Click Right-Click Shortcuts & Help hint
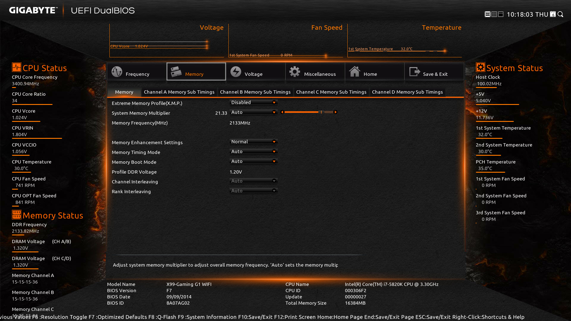 pyautogui.click(x=488, y=317)
